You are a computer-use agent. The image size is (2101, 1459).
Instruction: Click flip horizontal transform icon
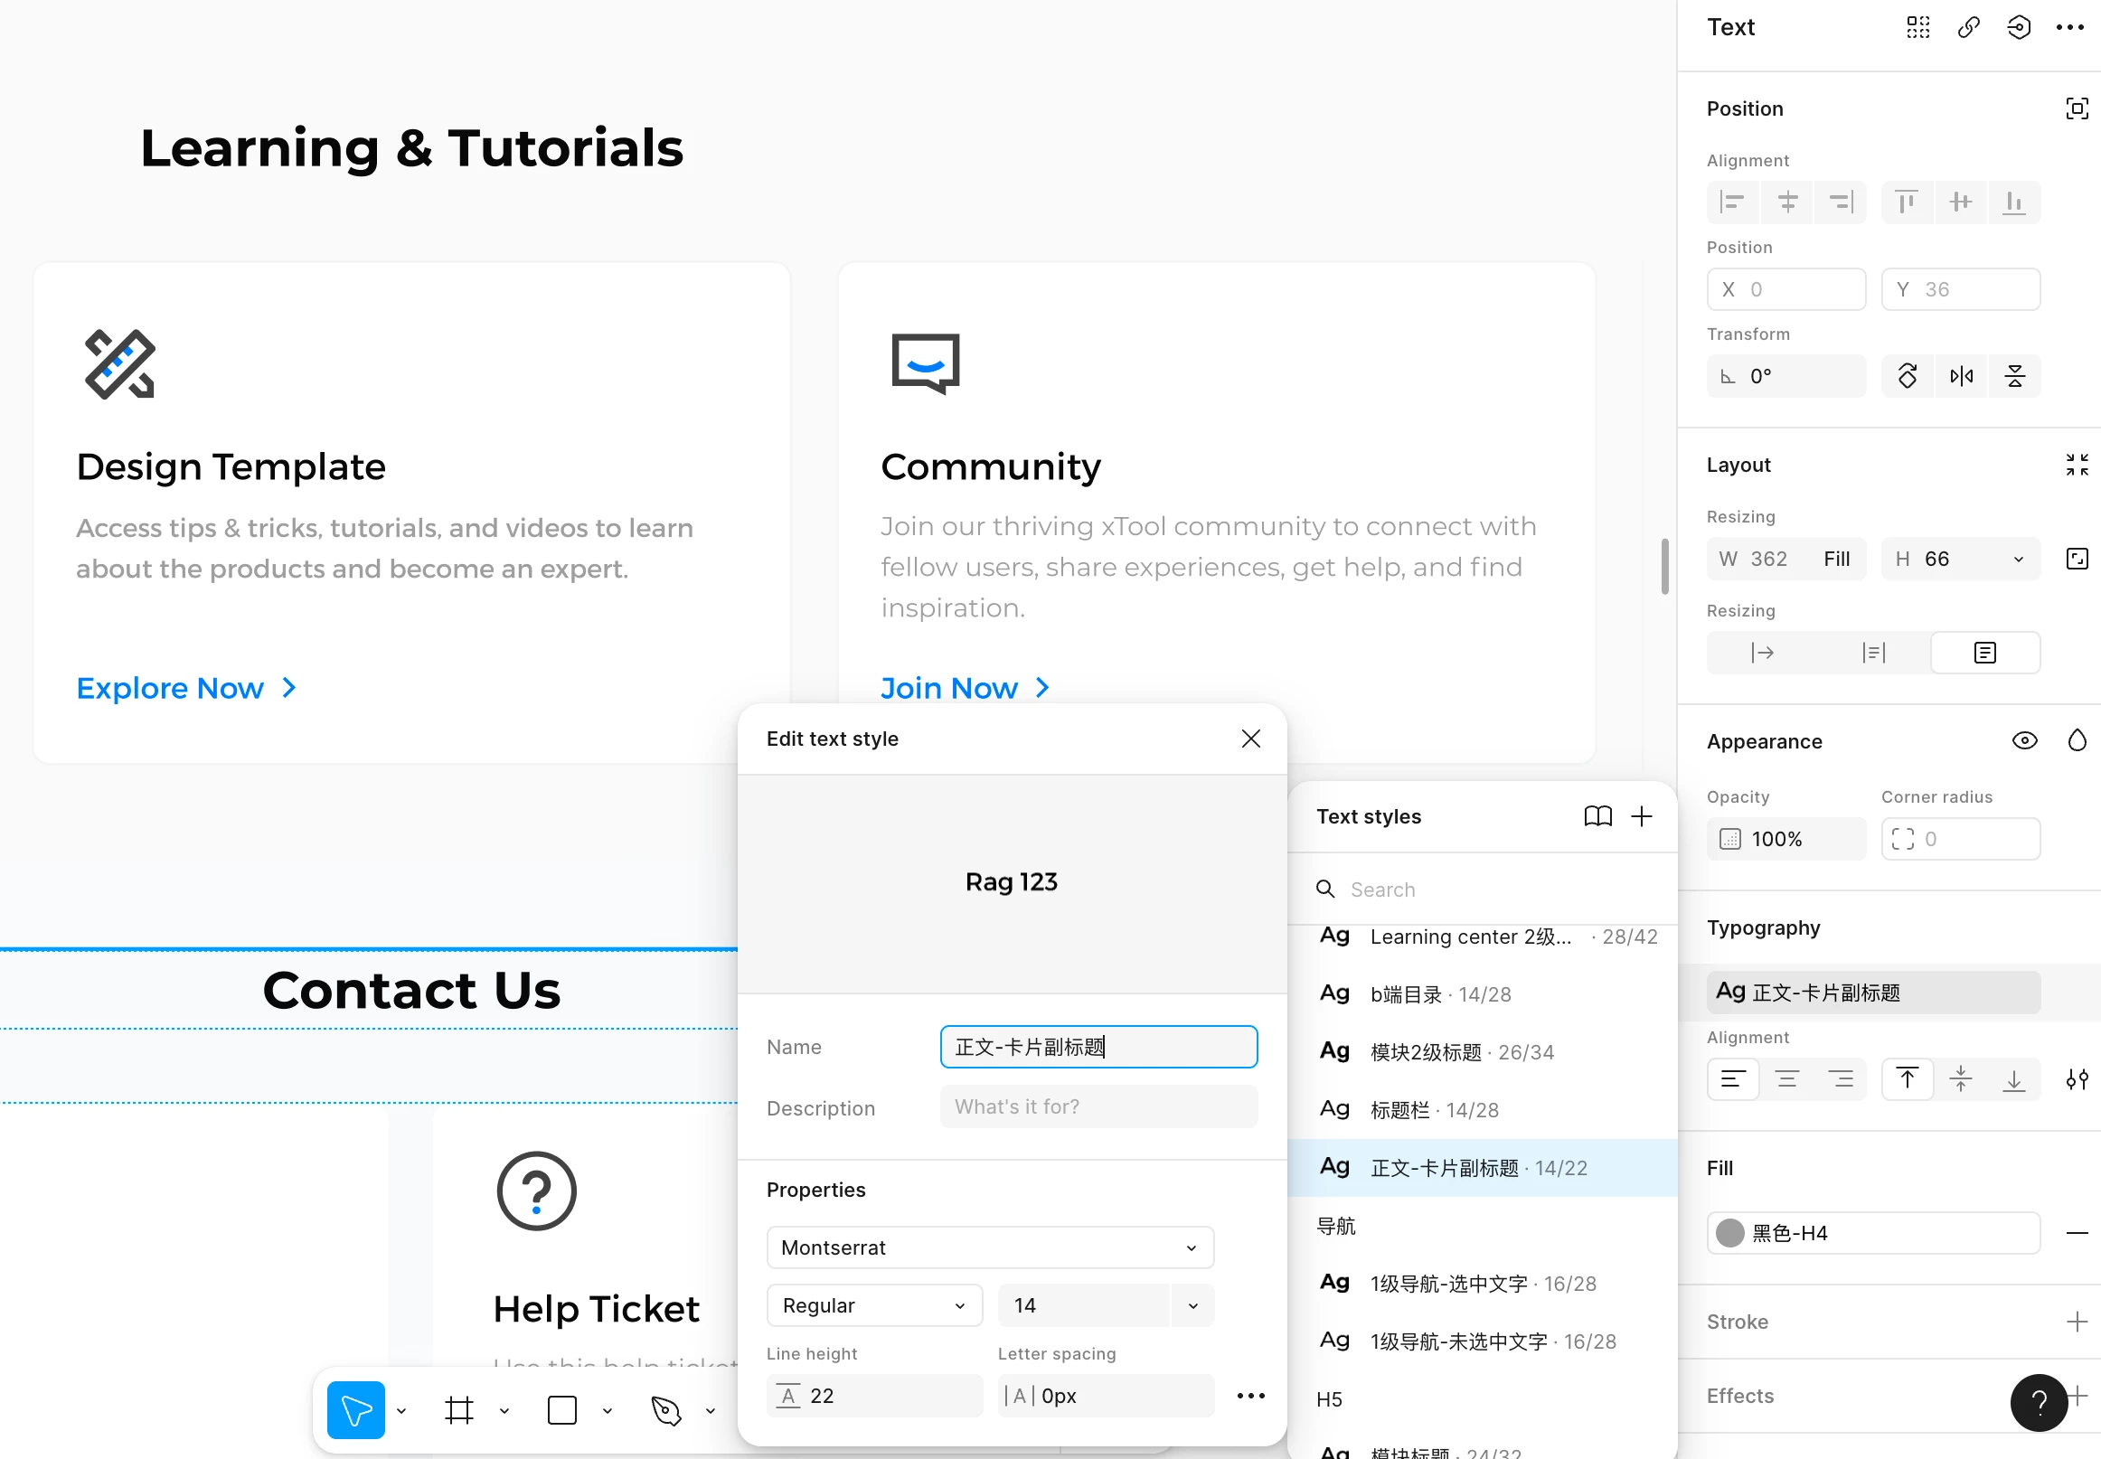coord(1961,376)
